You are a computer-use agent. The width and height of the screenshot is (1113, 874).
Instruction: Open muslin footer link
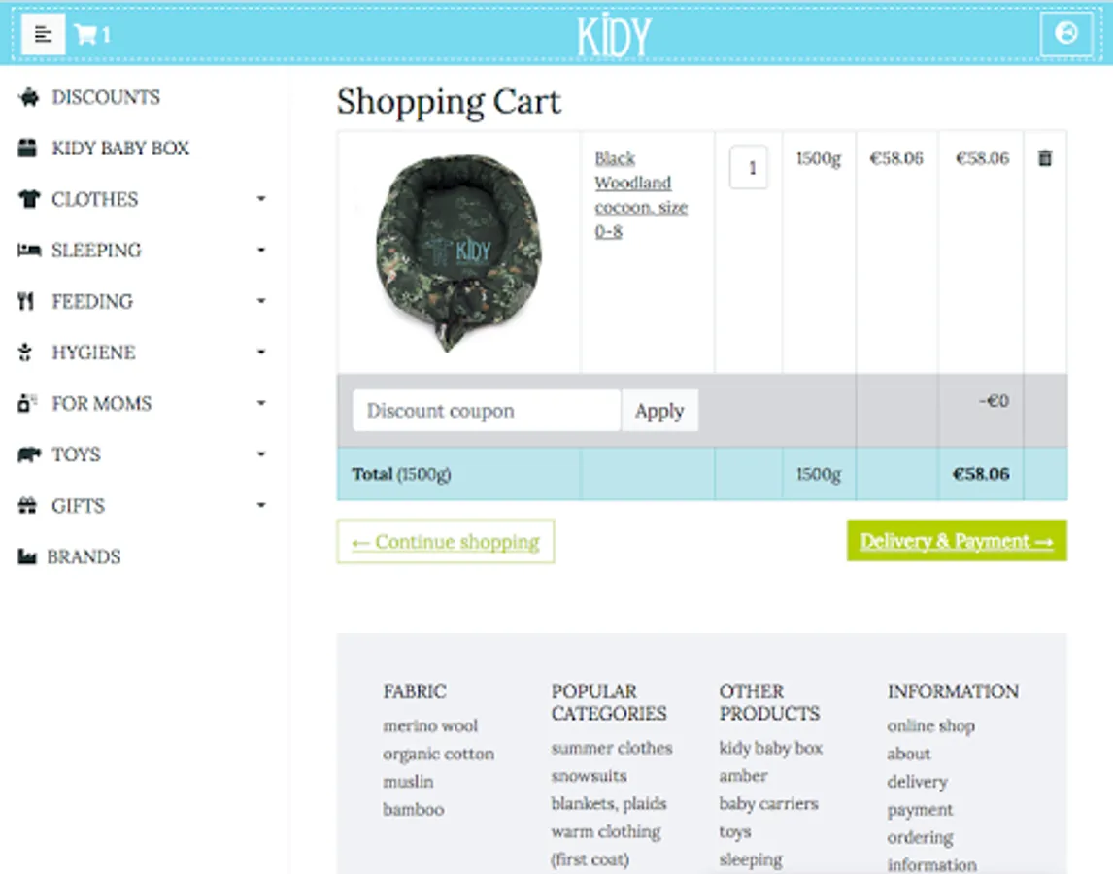tap(408, 782)
